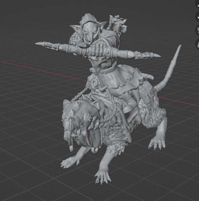This screenshot has width=199, height=201.
Task: Toggle the camera view button
Action: click(198, 29)
